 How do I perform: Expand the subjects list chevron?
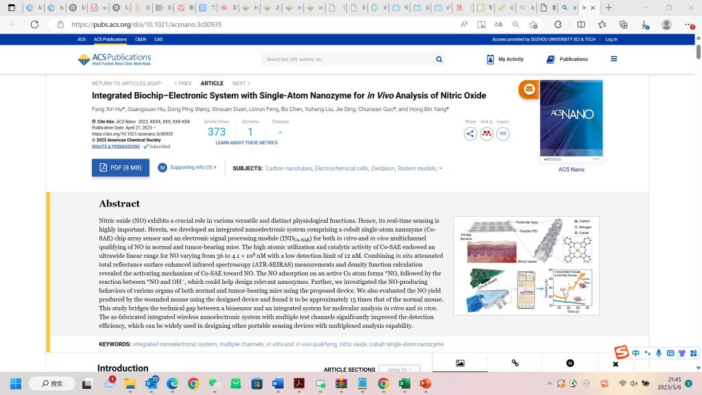tap(441, 168)
